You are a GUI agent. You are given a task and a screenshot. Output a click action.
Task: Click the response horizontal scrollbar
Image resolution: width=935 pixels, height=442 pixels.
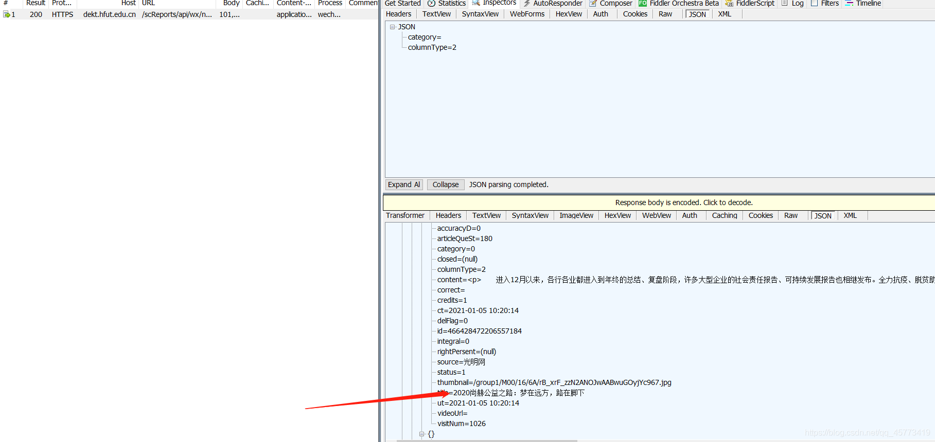[487, 440]
